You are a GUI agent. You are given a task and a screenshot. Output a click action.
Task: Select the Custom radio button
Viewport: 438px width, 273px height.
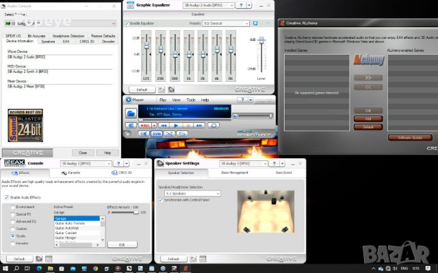tap(12, 229)
